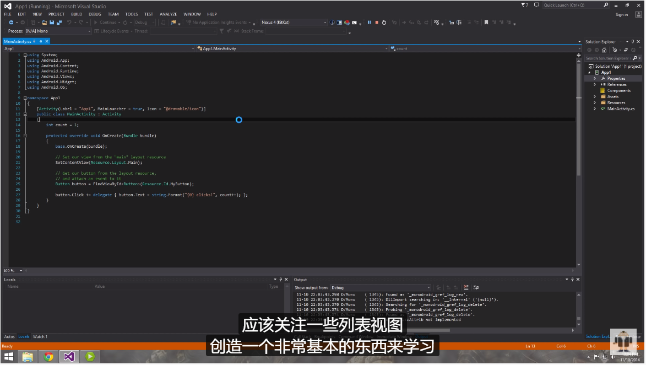Open the BUILD menu
The height and width of the screenshot is (365, 646).
tap(77, 14)
